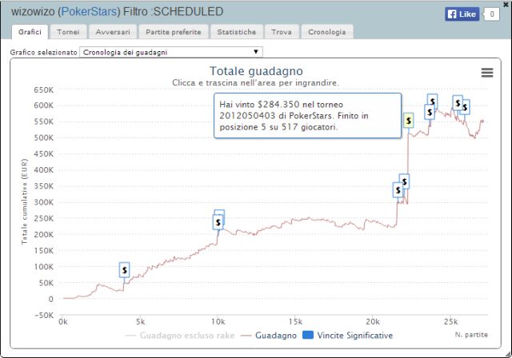Click the Facebook Like button

(x=462, y=14)
